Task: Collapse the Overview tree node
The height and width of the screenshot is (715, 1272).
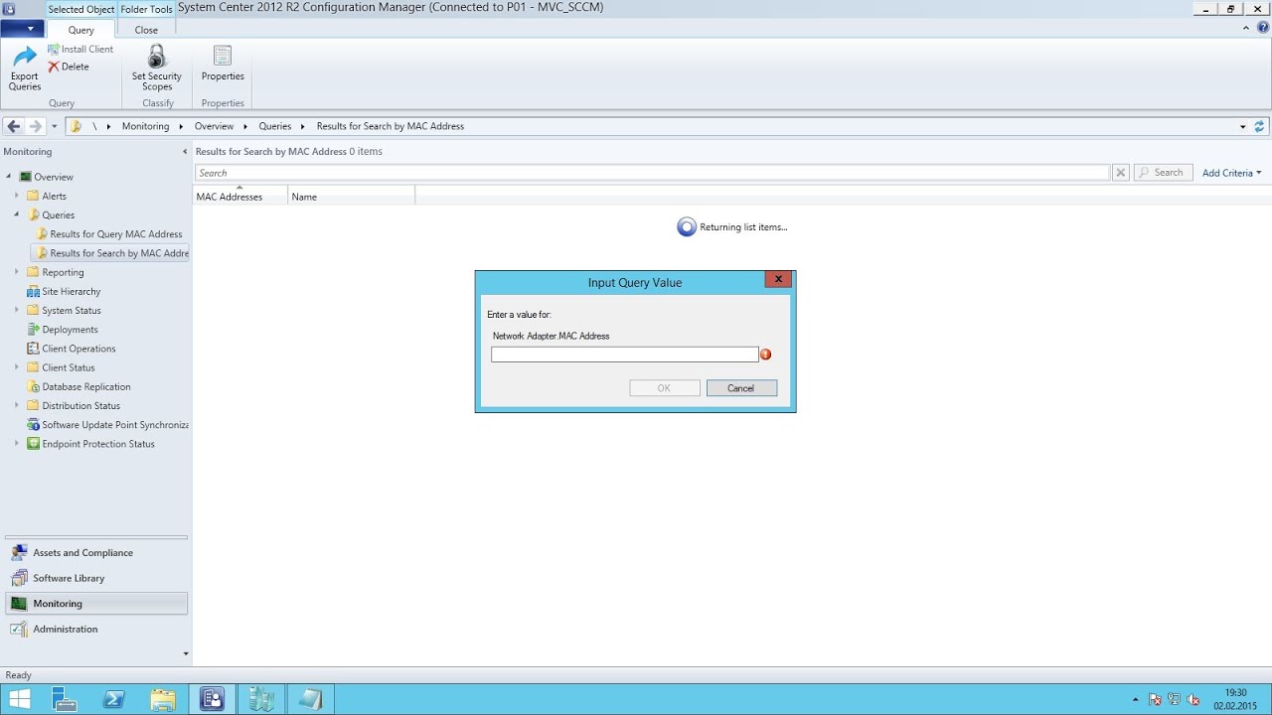Action: (x=9, y=177)
